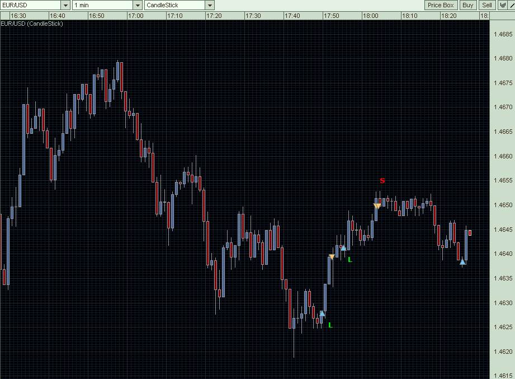Click the 1.4650 price axis label
Screen dimensions: 515x379
[x=503, y=205]
